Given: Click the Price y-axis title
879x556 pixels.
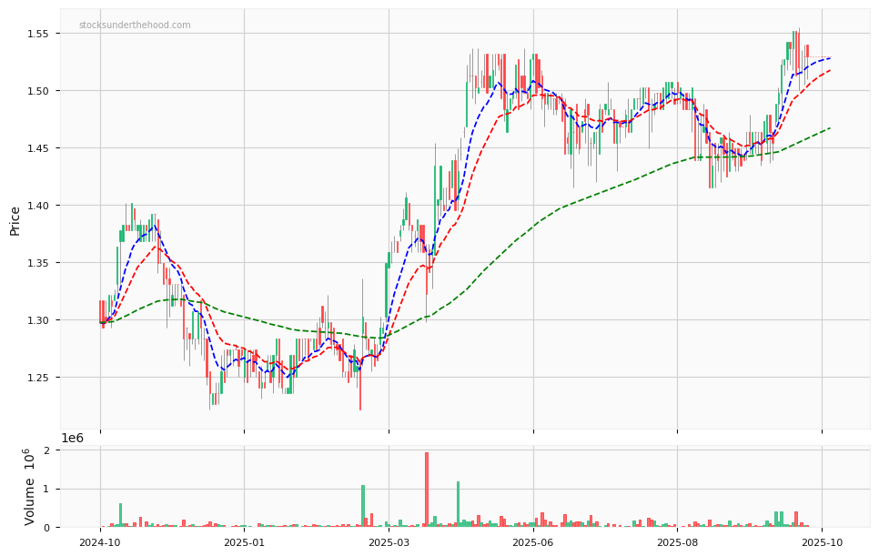Looking at the screenshot, I should (15, 220).
